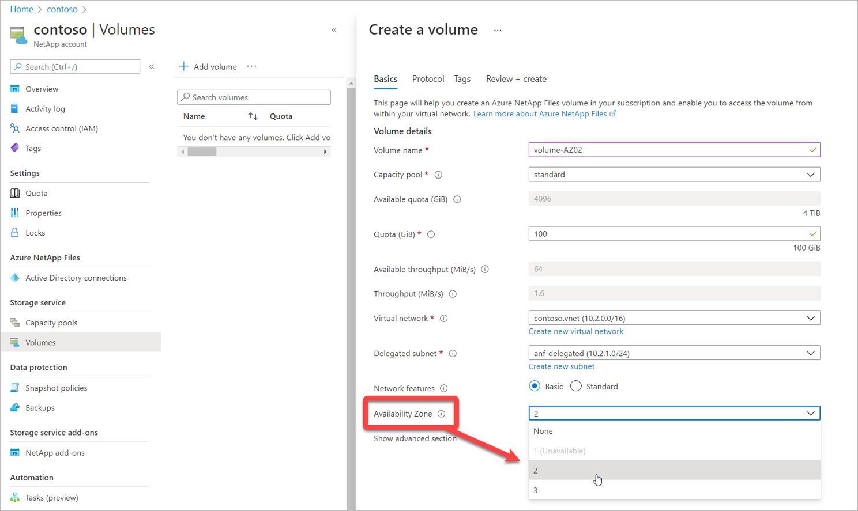Viewport: 858px width, 511px height.
Task: Choose zone 2 in Availability Zone list
Action: (674, 470)
